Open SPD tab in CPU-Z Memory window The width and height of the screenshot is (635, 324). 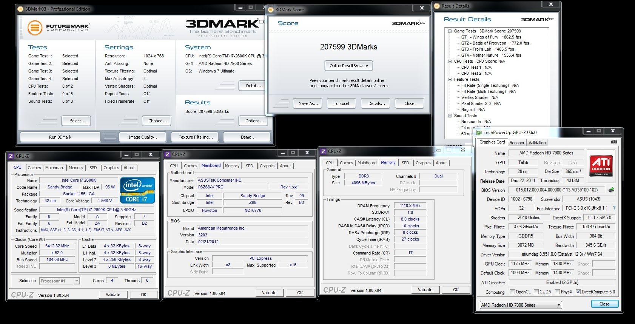[405, 163]
